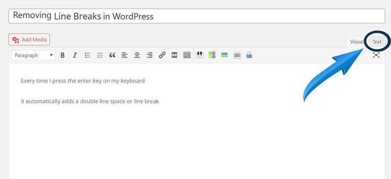Insert Read More tag

click(174, 55)
